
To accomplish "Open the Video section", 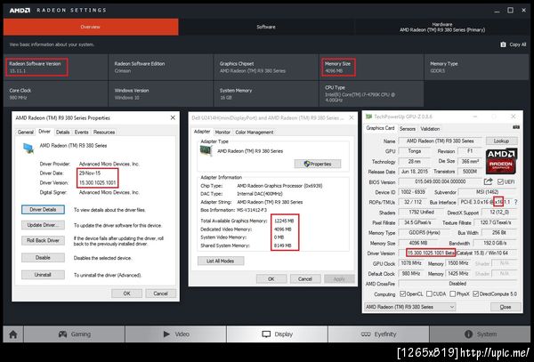I will tap(175, 334).
